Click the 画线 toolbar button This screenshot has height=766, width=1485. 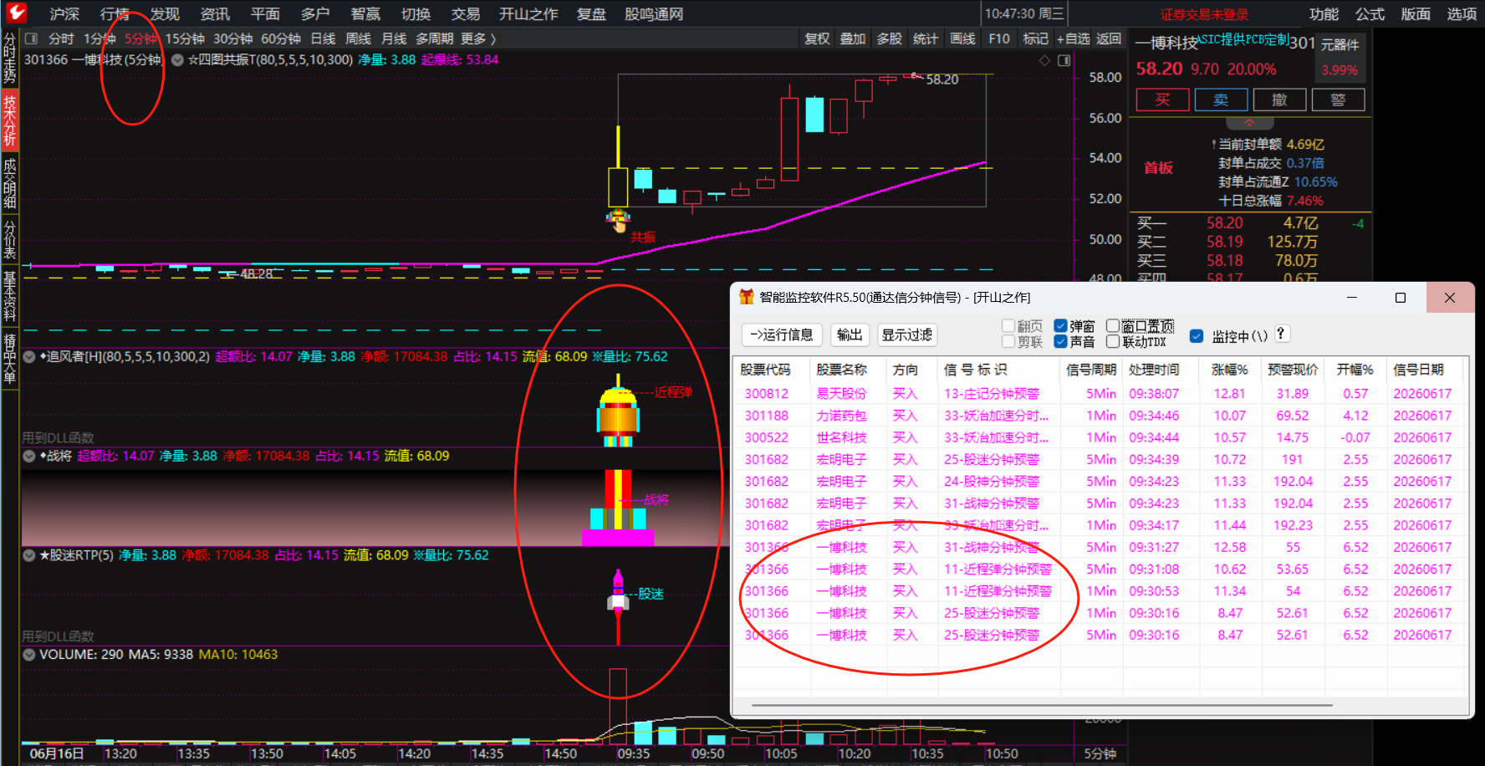pyautogui.click(x=962, y=38)
